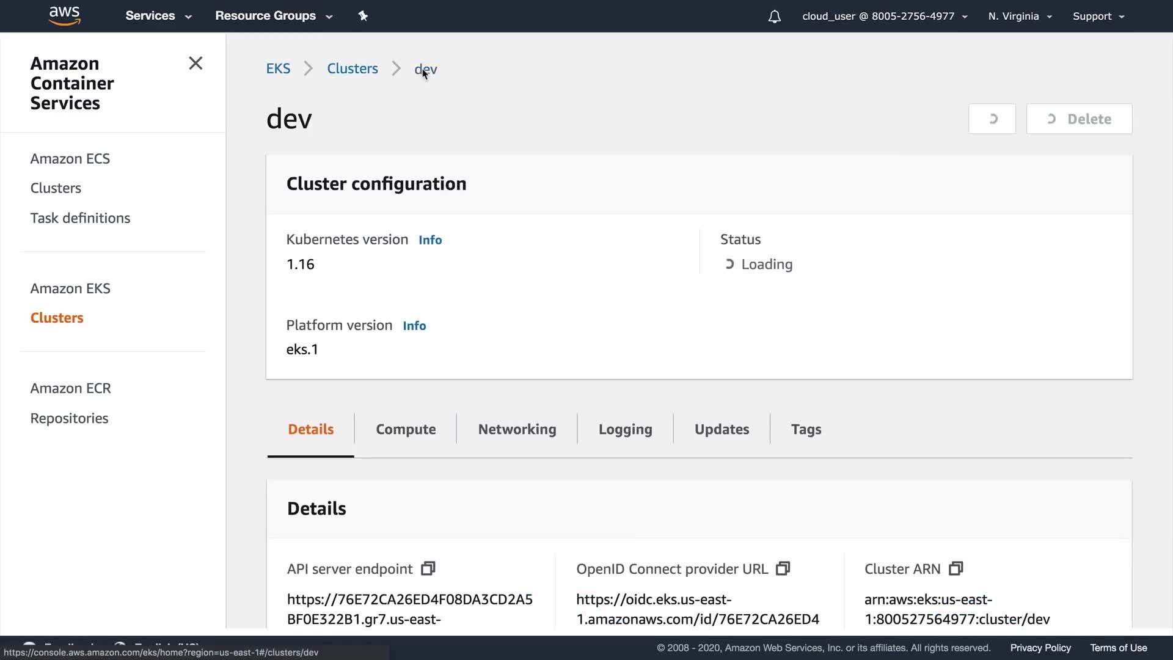The height and width of the screenshot is (660, 1173).
Task: Switch to the Compute tab
Action: [406, 430]
